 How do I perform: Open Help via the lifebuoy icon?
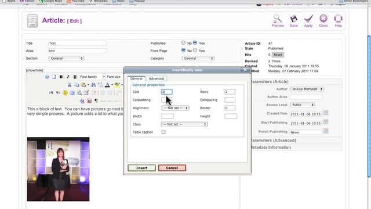click(x=338, y=19)
